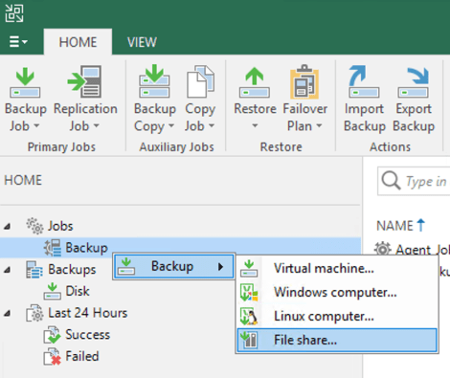Click the Failover Plan clipboard icon
Viewport: 450px width, 378px height.
point(304,81)
